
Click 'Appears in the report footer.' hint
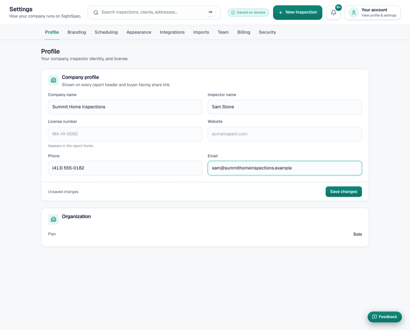tap(71, 146)
